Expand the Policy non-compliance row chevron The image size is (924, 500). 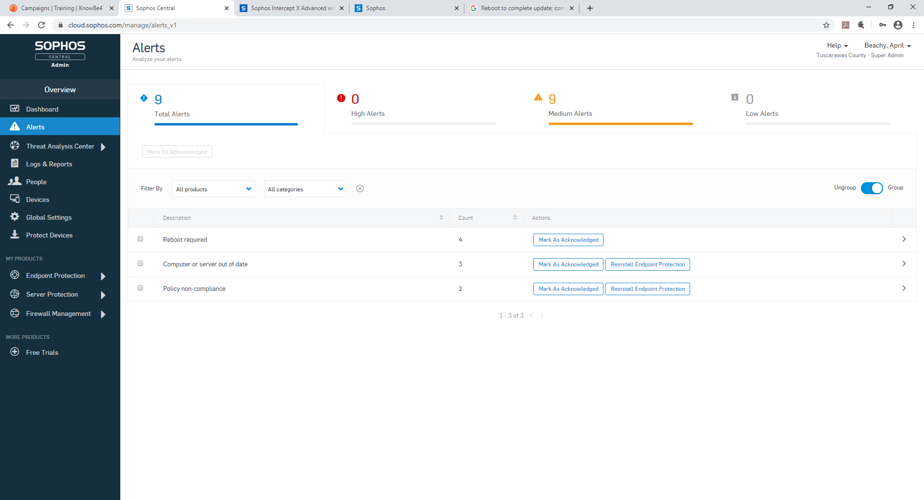[x=904, y=288]
